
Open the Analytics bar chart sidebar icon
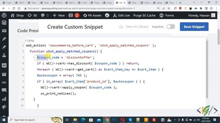click(x=4, y=99)
